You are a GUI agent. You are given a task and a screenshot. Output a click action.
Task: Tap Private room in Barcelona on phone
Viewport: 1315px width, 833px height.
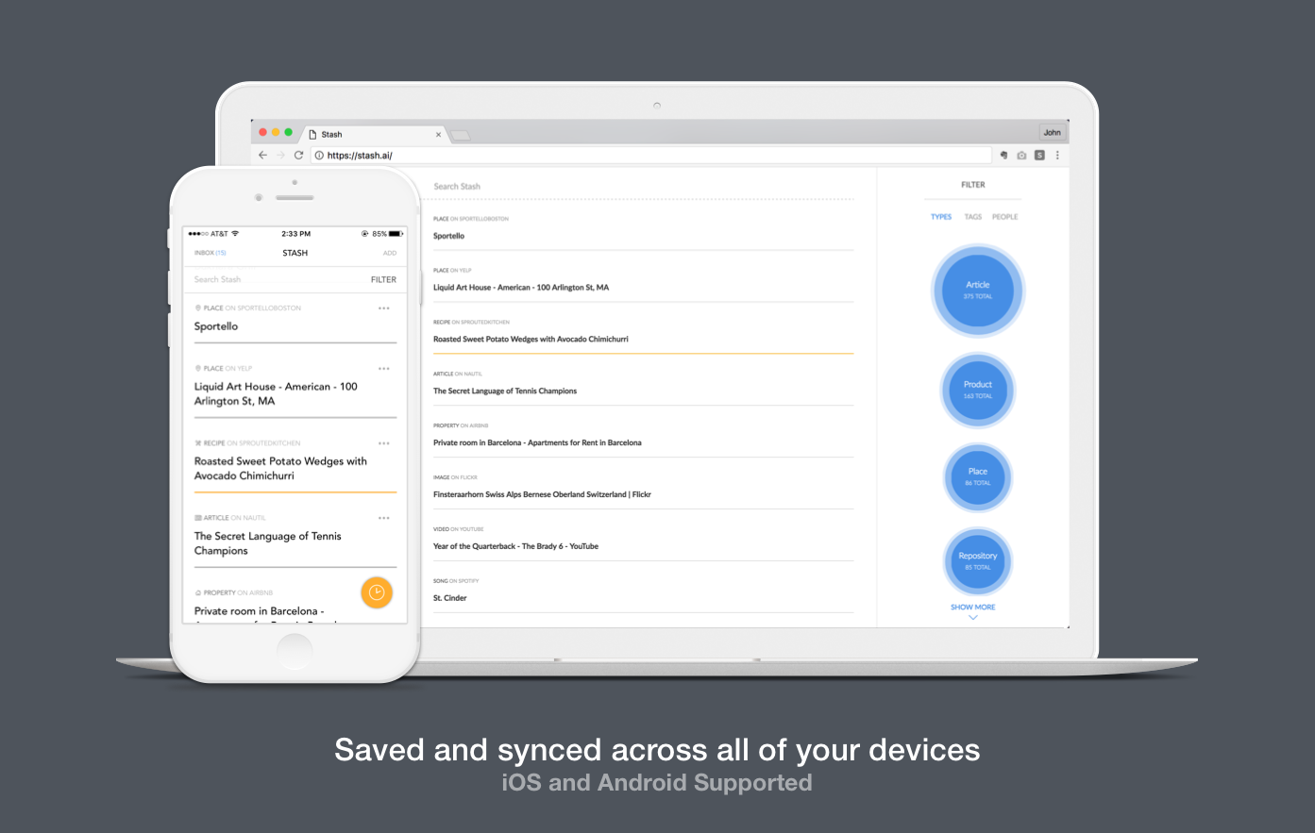(x=259, y=611)
